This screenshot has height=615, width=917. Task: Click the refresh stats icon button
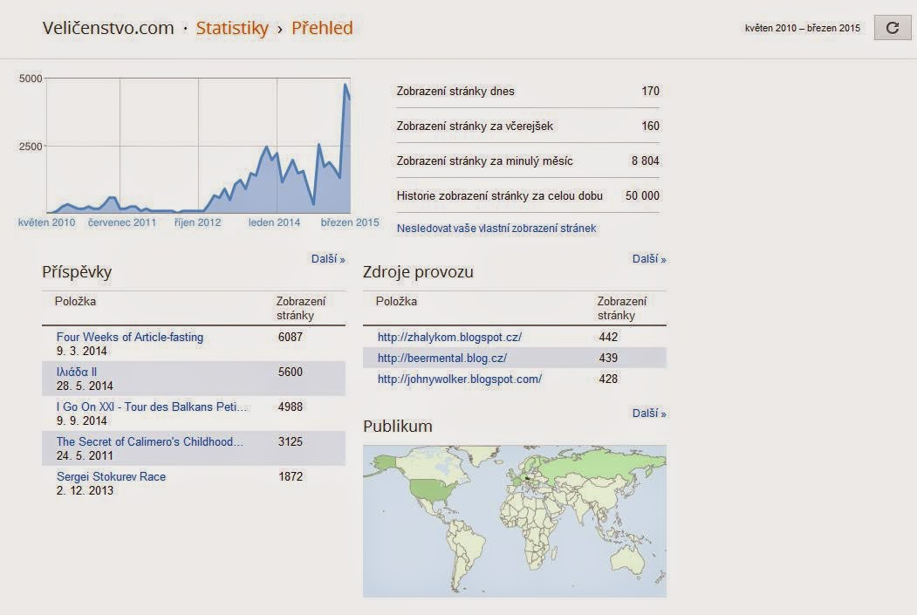pyautogui.click(x=892, y=27)
